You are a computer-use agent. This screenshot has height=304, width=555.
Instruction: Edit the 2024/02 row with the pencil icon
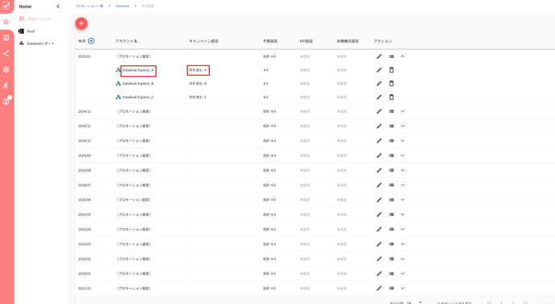click(x=379, y=259)
